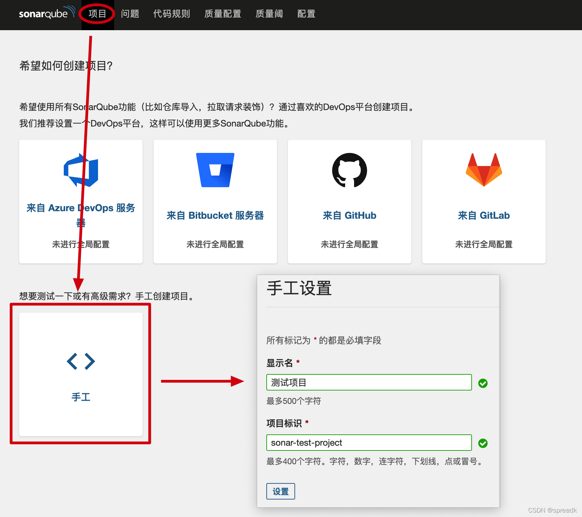Image resolution: width=582 pixels, height=517 pixels.
Task: Click the 所有标记为 * 的都是必填字段 note
Action: 324,340
